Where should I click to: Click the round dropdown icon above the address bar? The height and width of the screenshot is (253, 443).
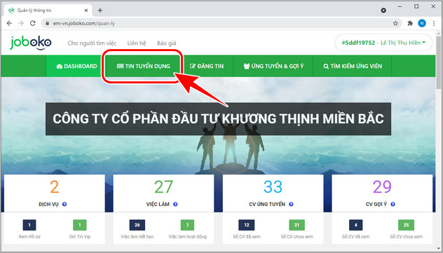383,11
